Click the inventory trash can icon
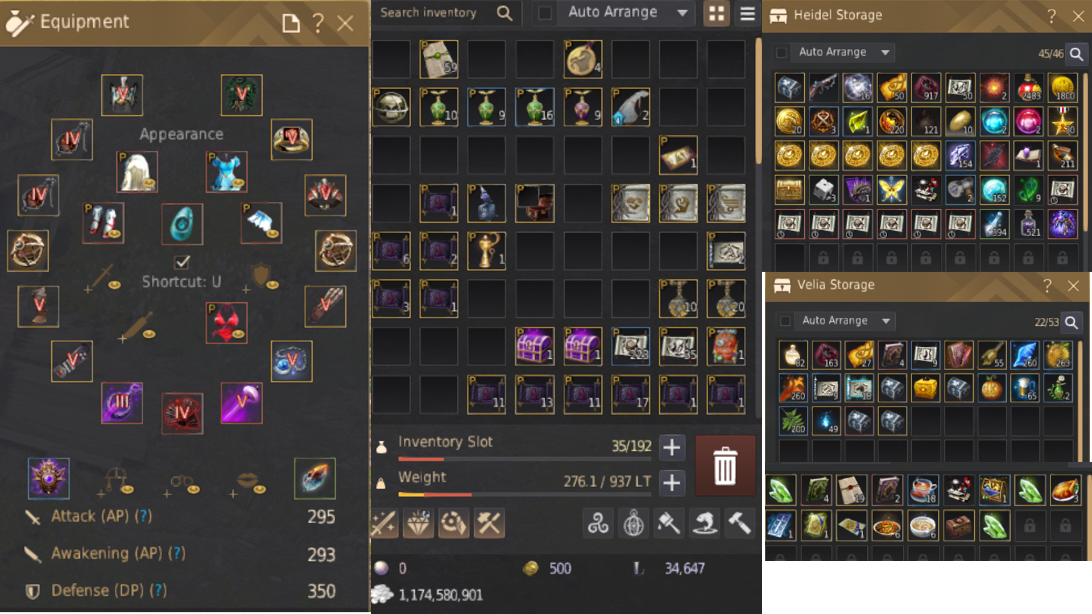The width and height of the screenshot is (1092, 614). point(725,466)
